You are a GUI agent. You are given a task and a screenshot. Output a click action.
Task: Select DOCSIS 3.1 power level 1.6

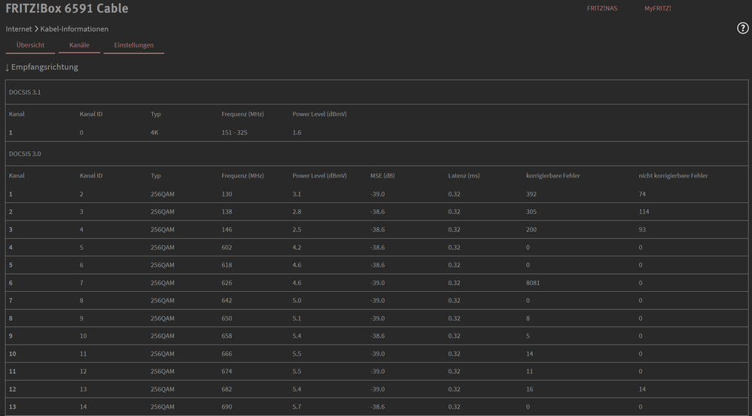click(x=297, y=132)
